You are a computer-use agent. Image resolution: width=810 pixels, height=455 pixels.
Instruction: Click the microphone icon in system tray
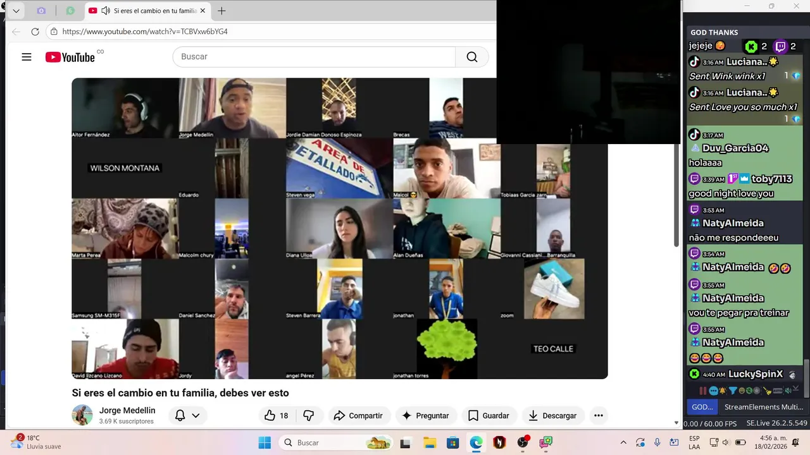point(657,442)
